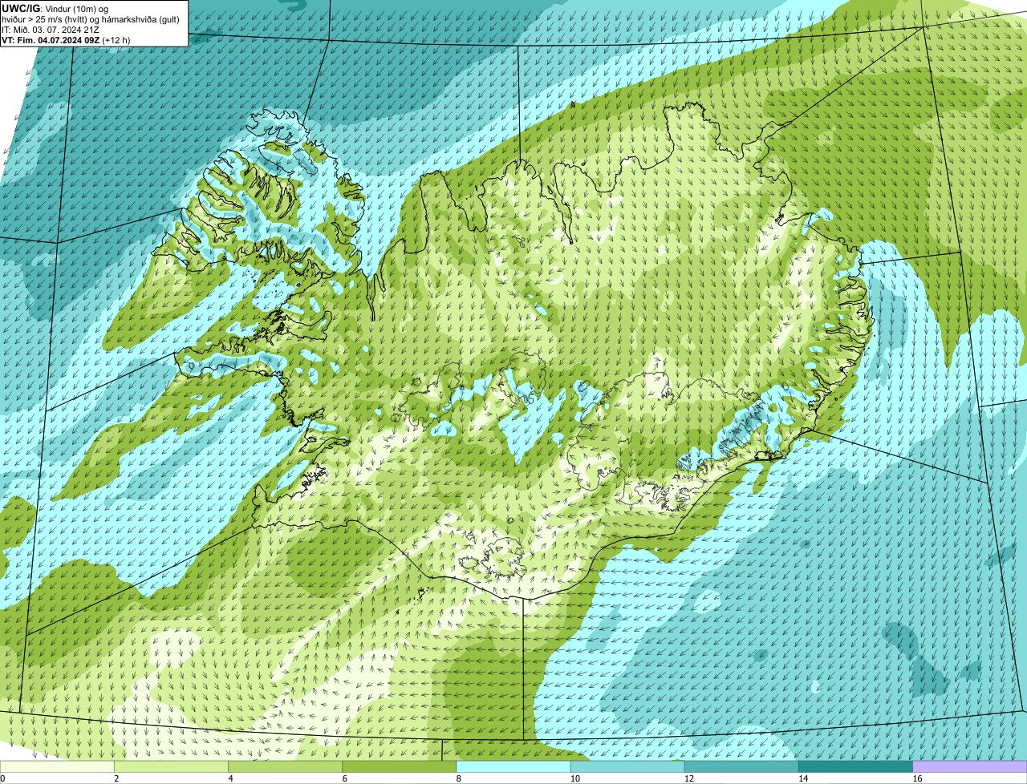Click the legend scale label "0"
1027x784 pixels.
point(2,778)
